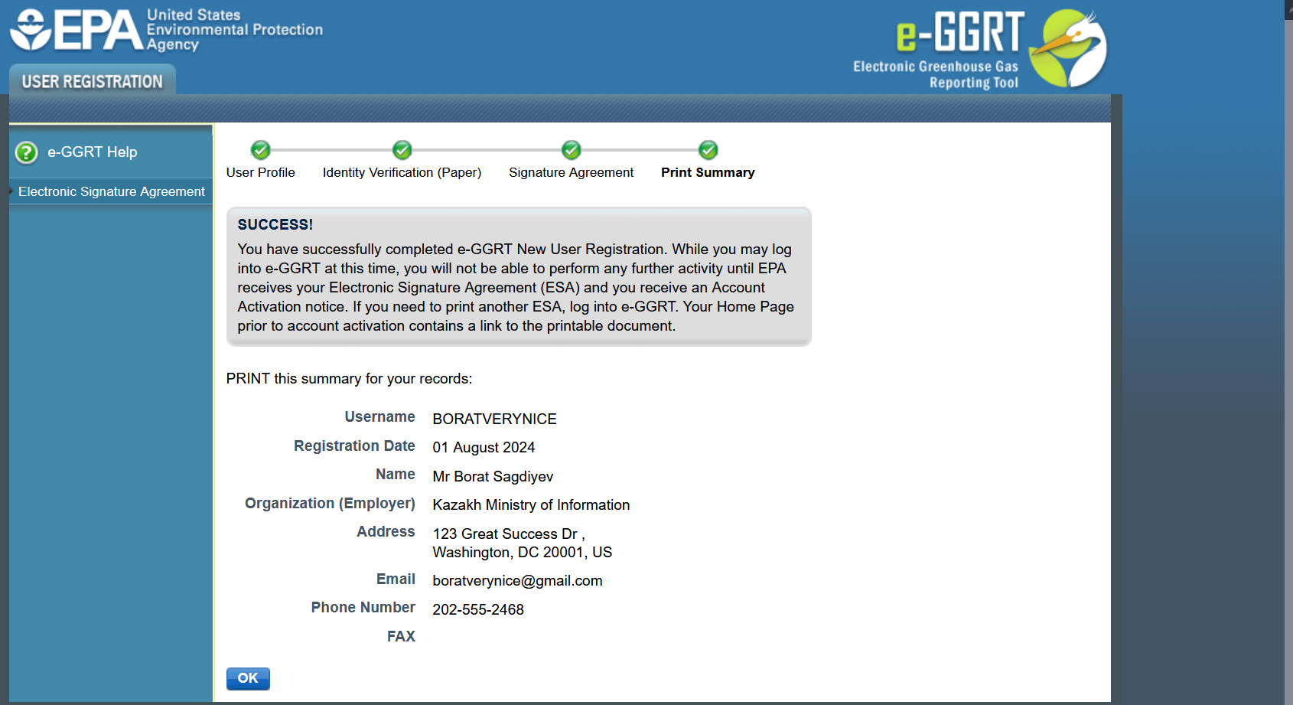Click the Username field label
Screen dimensions: 1293x705
point(379,416)
